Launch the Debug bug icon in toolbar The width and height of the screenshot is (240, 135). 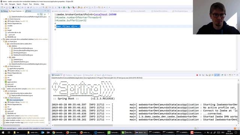59,7
